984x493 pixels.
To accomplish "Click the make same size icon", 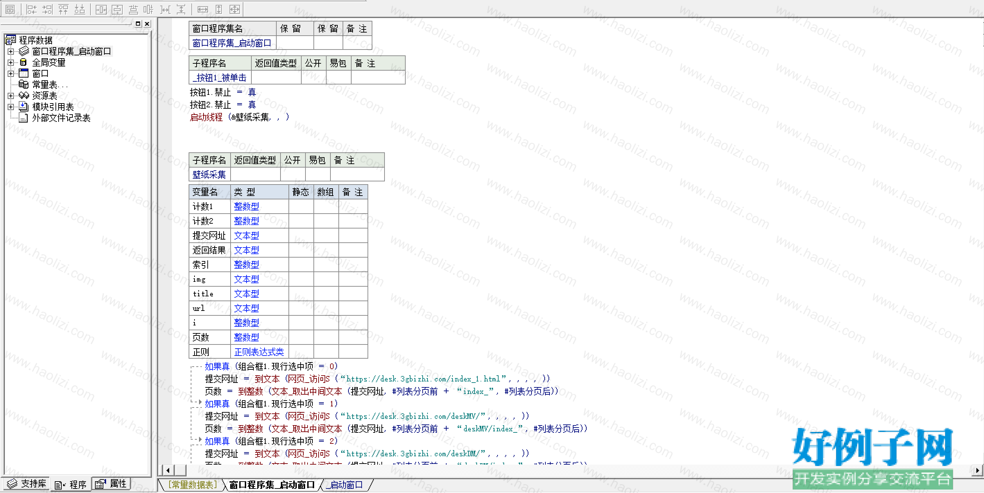I will pyautogui.click(x=234, y=9).
